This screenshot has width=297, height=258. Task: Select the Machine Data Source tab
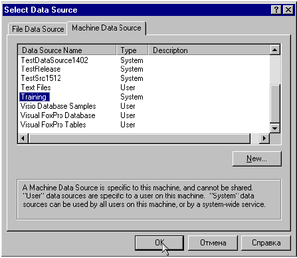click(106, 28)
